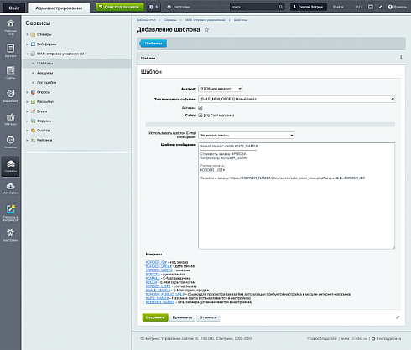Toggle the Active checkbox

(x=200, y=108)
